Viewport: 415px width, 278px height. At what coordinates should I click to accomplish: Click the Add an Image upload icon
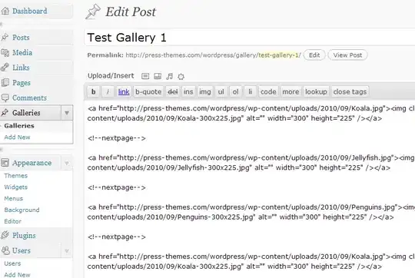click(145, 76)
